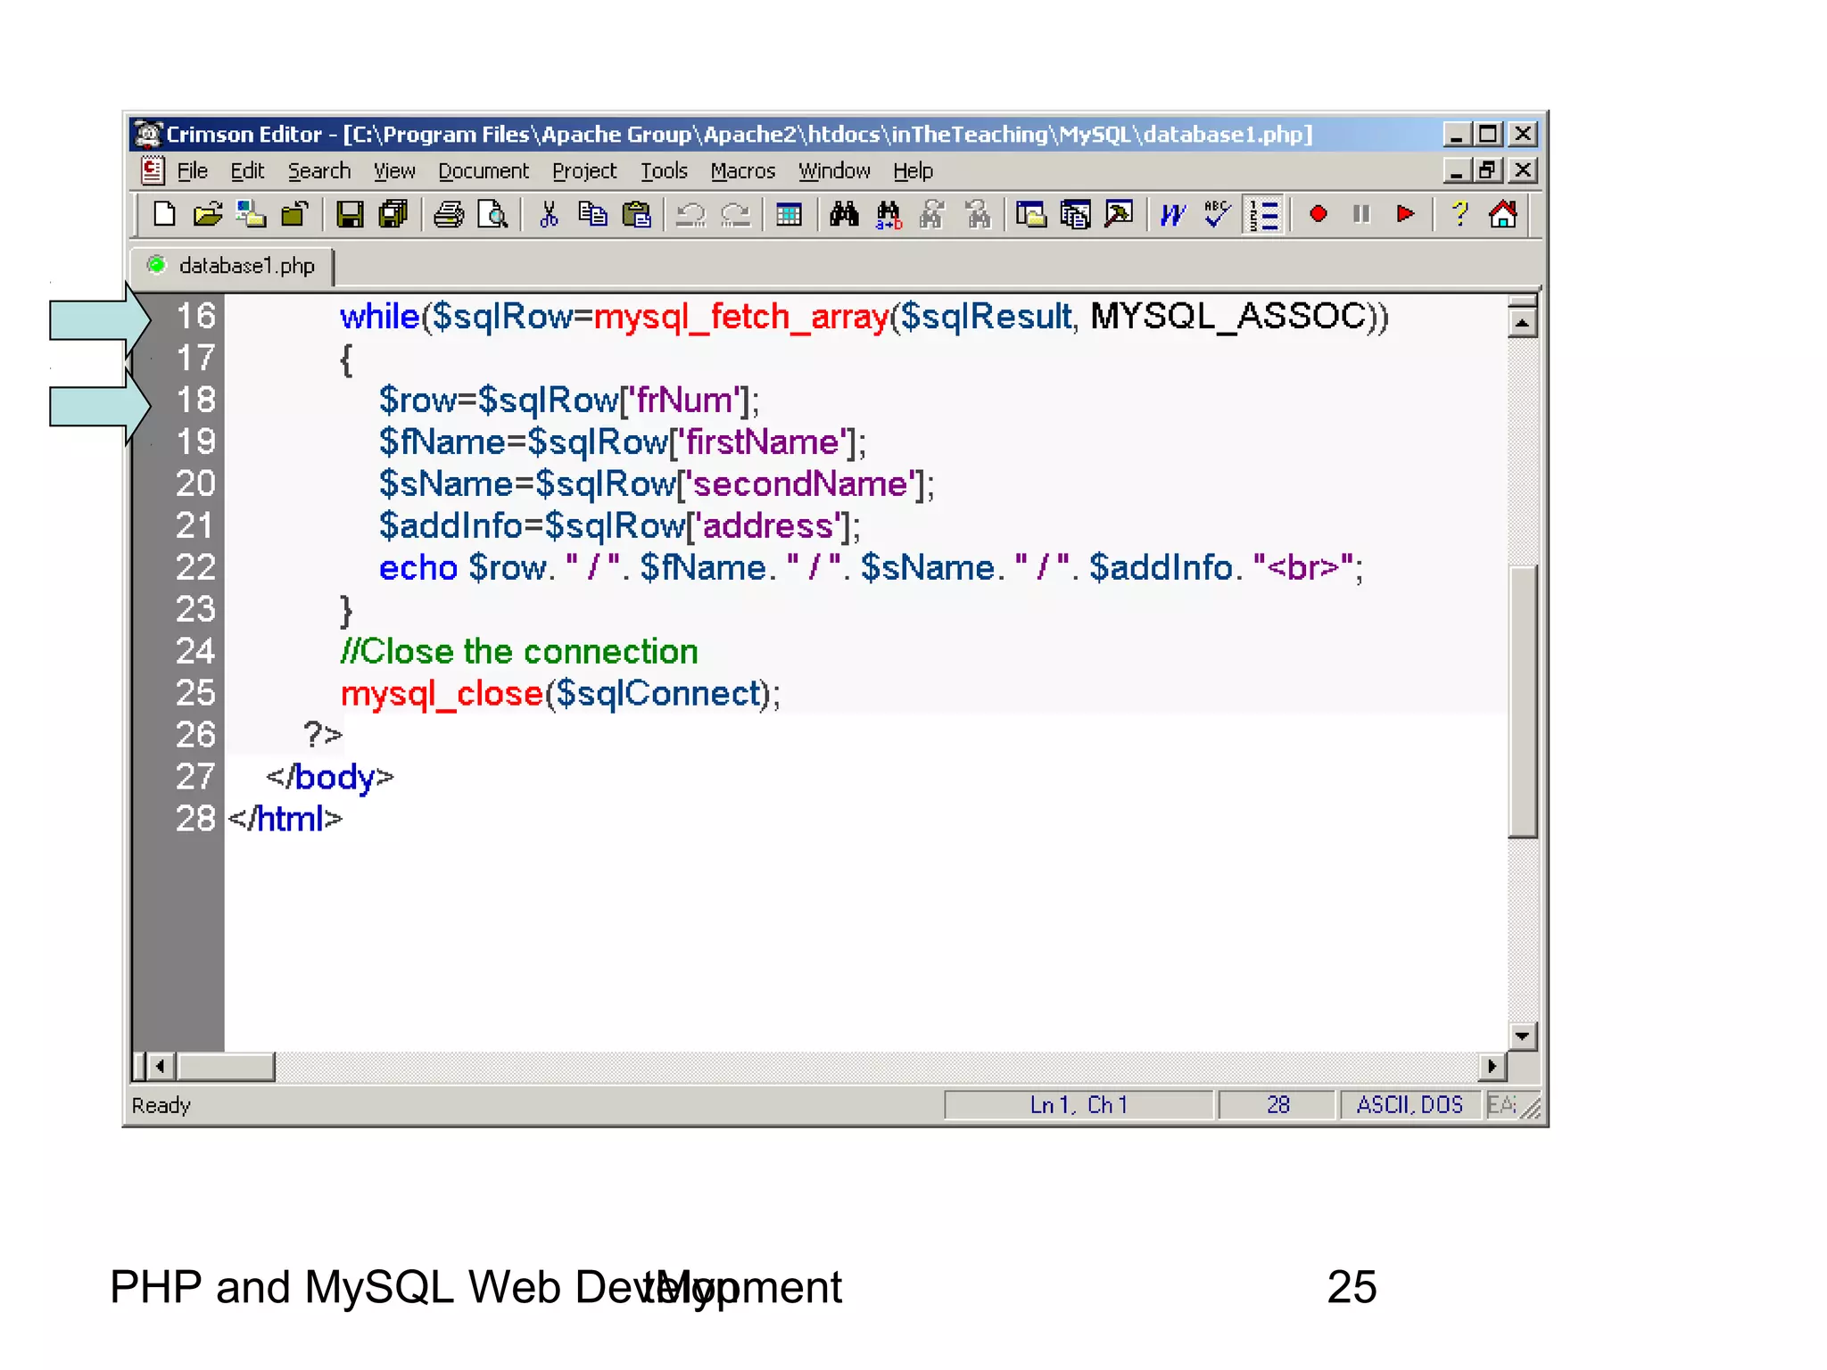This screenshot has height=1370, width=1827.
Task: Click Find Next grayed binoculars icon
Action: (932, 215)
